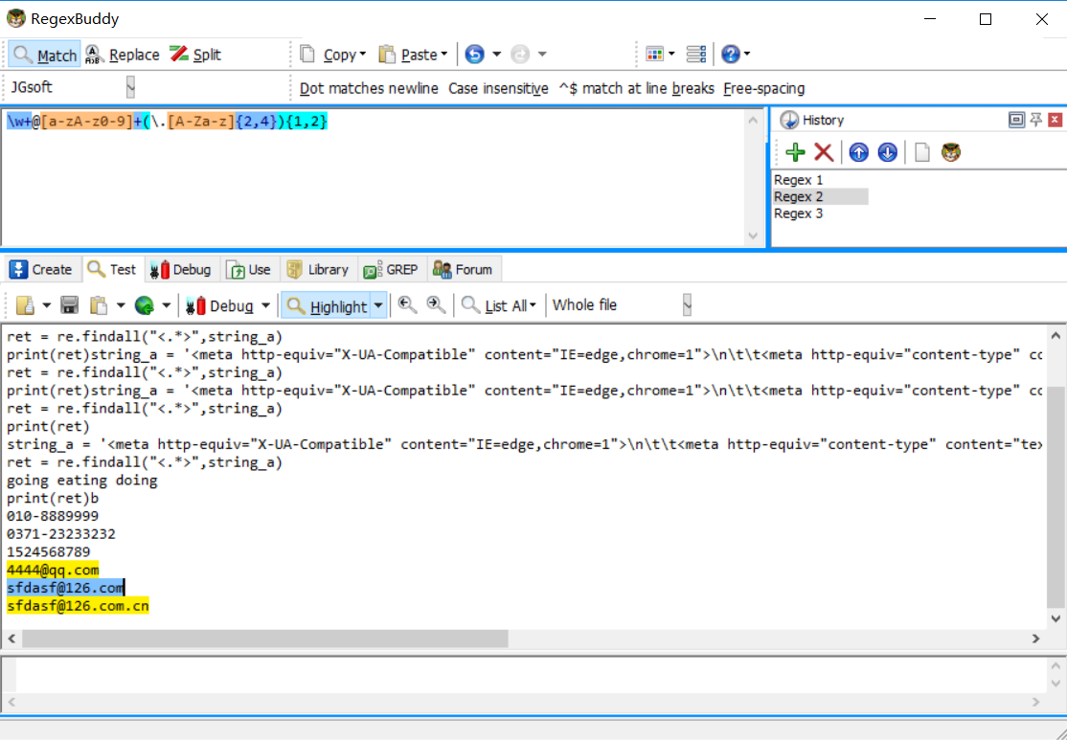Pin the History panel
Screen dimensions: 1067x740
point(1035,120)
